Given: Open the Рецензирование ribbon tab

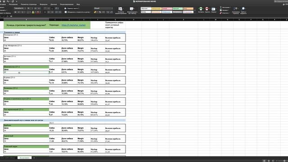Looking at the screenshot, I should click(67, 4).
